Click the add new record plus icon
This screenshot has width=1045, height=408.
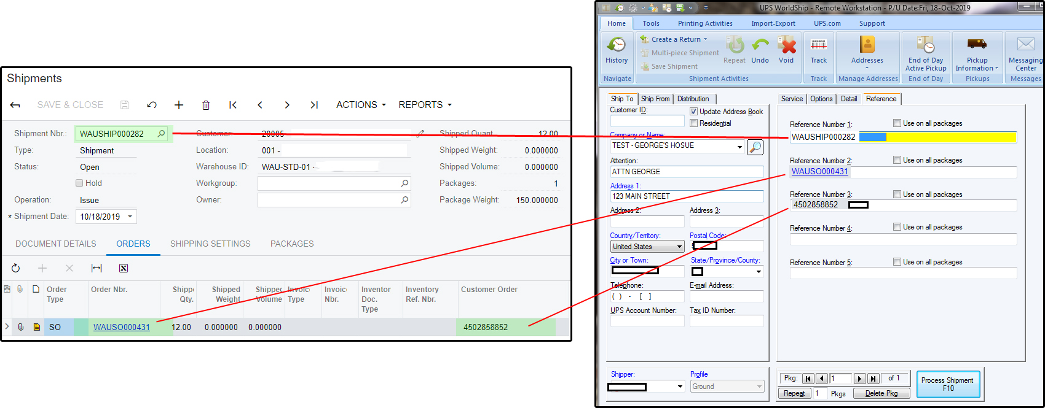coord(179,105)
